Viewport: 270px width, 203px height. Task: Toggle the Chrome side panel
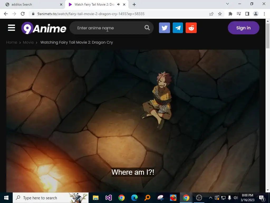[247, 14]
